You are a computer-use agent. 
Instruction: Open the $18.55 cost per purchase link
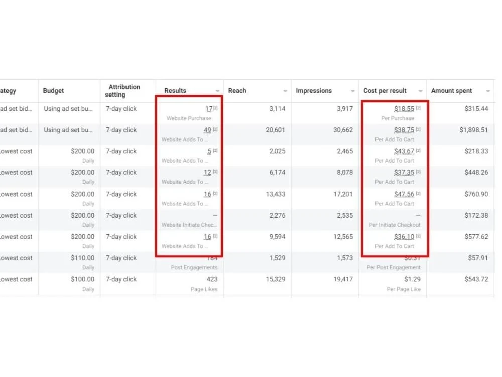click(x=404, y=109)
